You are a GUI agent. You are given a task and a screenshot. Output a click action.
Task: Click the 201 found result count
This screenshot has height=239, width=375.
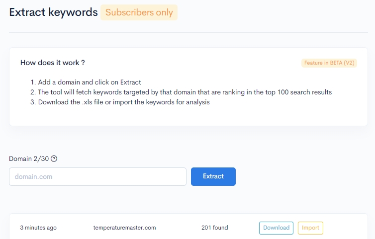click(215, 228)
